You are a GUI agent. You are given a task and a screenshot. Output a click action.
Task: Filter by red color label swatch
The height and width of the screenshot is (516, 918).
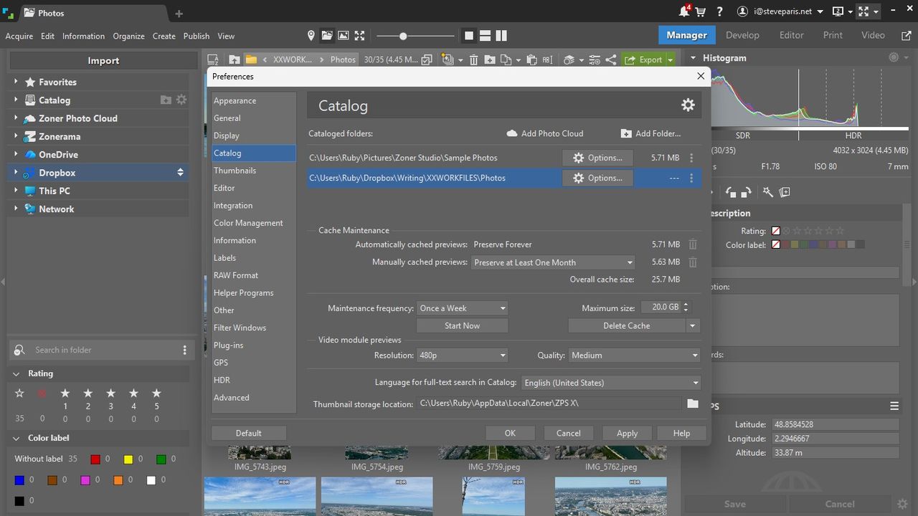95,459
